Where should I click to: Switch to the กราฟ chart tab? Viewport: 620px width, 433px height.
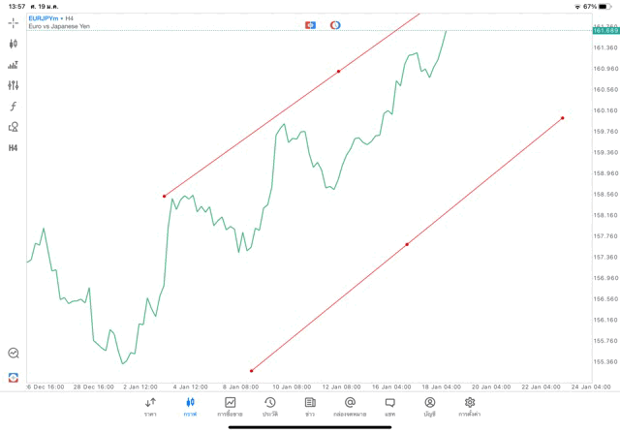coord(190,406)
